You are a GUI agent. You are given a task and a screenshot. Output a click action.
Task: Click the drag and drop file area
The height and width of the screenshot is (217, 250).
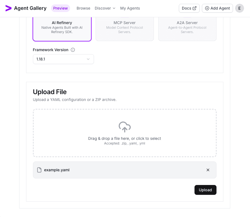124,133
